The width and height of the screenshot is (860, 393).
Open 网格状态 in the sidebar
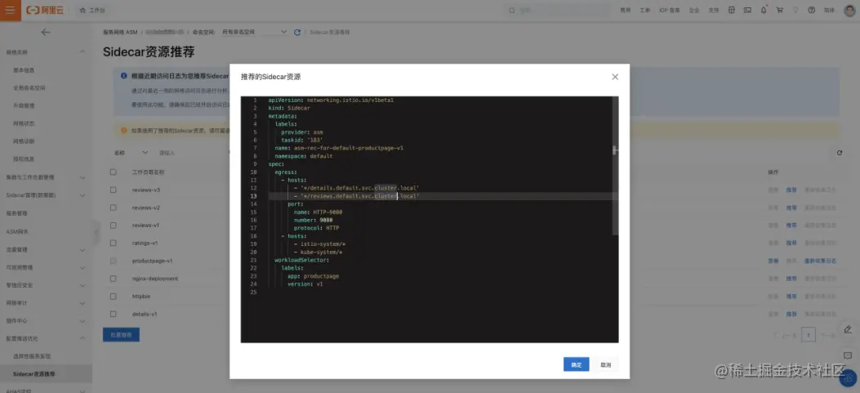click(x=25, y=123)
